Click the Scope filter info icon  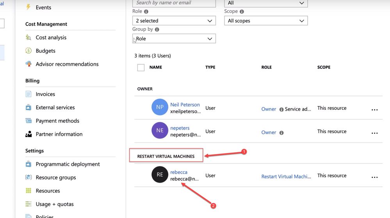tap(242, 11)
